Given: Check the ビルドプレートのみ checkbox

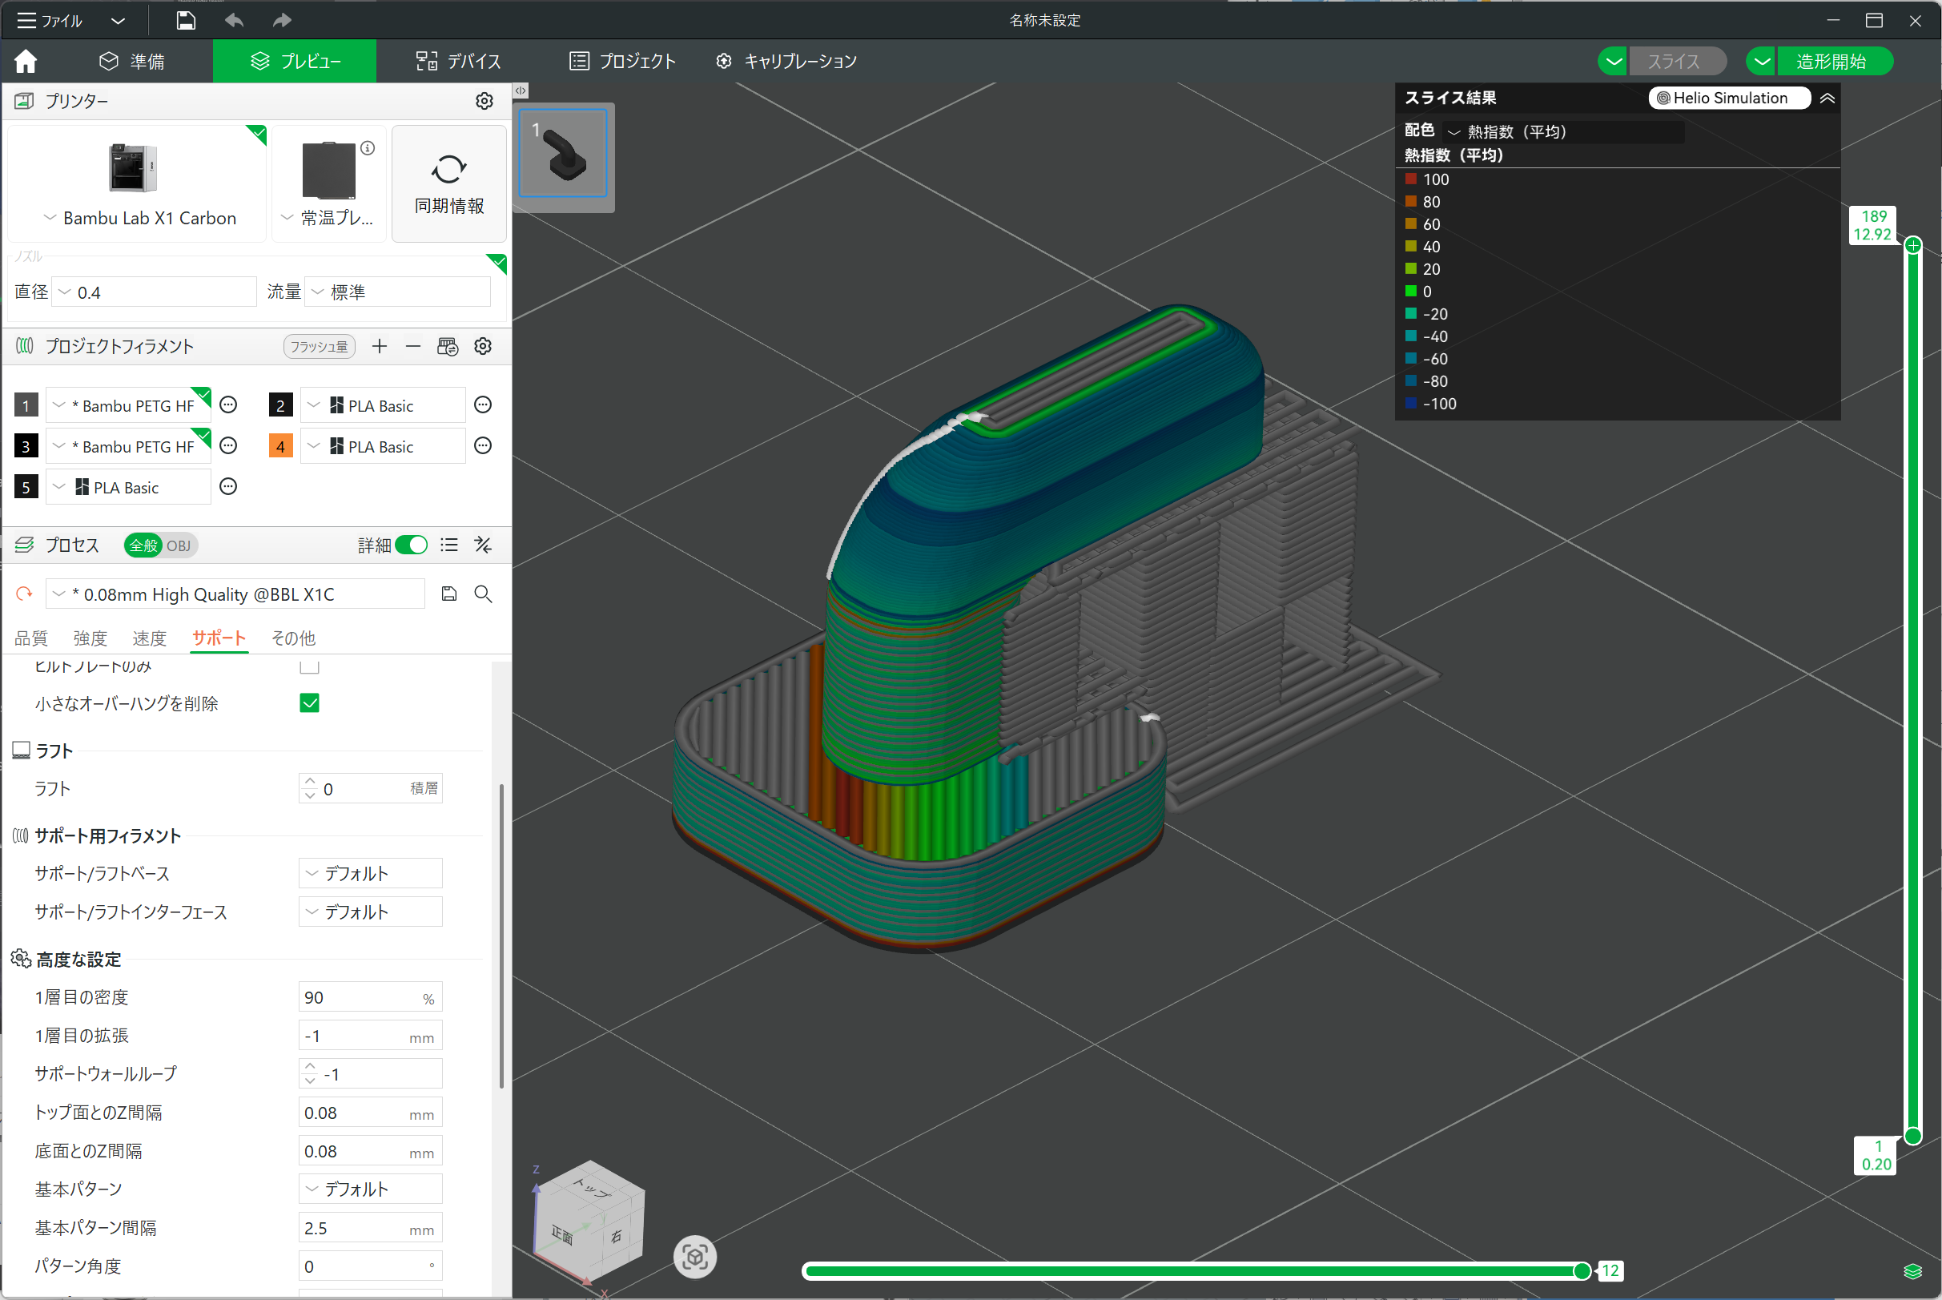Looking at the screenshot, I should [x=309, y=666].
